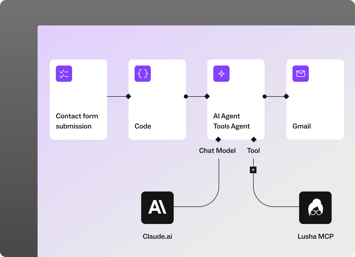Open the Claude.ai Anthropic logo node

tap(157, 208)
